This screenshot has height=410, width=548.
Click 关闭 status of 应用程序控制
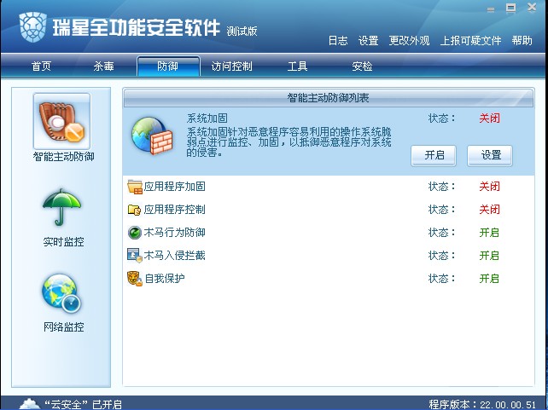[489, 210]
